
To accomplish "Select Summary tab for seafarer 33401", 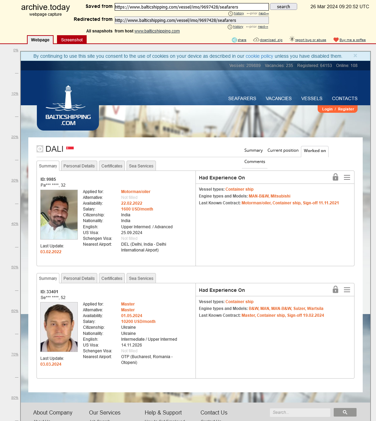I will (x=48, y=278).
